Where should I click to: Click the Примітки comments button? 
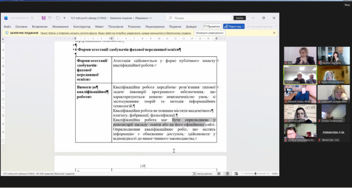[x=212, y=26]
